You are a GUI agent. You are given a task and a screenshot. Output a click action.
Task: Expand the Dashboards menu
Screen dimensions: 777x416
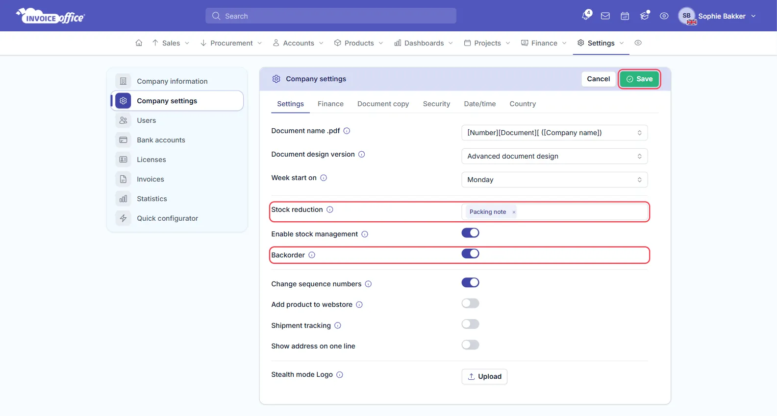point(424,43)
